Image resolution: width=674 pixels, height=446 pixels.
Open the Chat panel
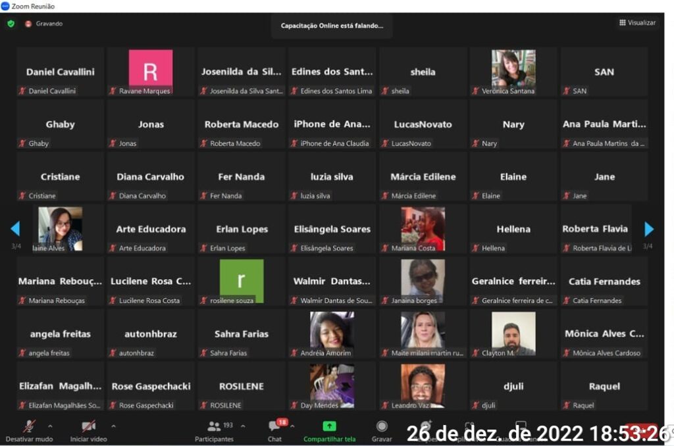click(x=274, y=427)
